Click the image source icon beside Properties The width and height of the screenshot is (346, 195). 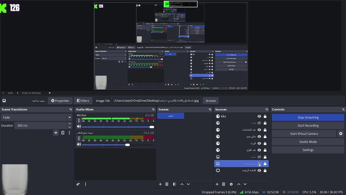(x=4, y=101)
